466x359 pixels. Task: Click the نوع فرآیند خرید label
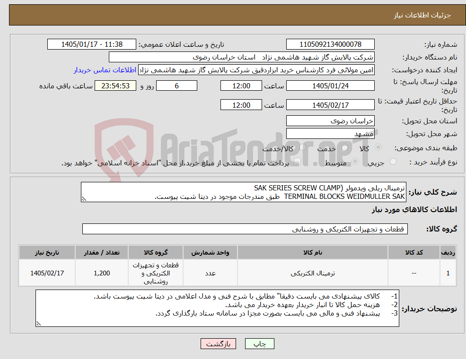click(433, 162)
